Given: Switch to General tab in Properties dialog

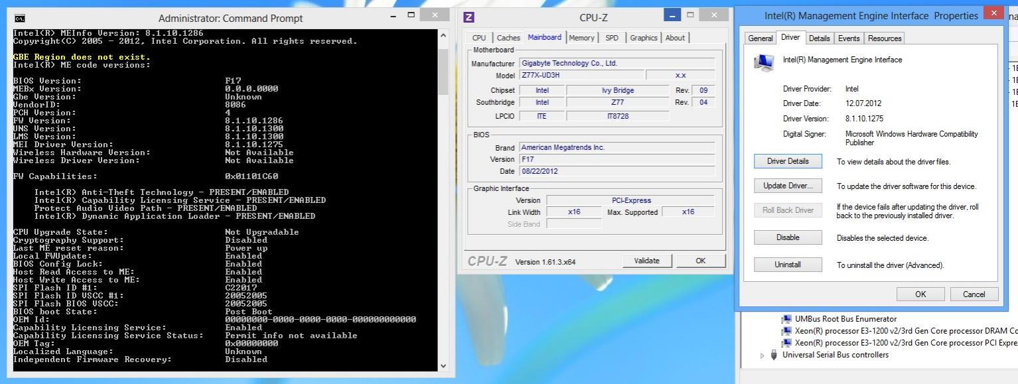Looking at the screenshot, I should [761, 38].
